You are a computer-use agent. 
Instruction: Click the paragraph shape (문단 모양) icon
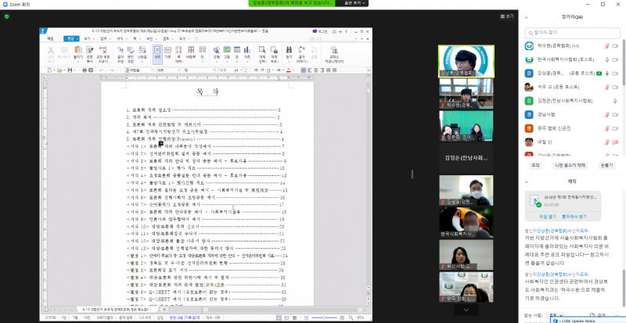(x=131, y=50)
